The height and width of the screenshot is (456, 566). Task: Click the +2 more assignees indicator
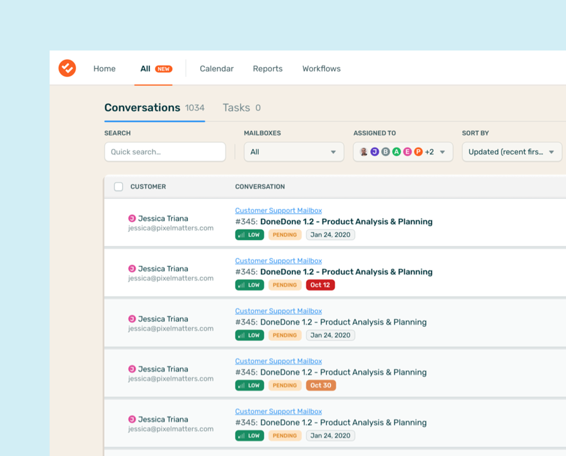click(429, 152)
